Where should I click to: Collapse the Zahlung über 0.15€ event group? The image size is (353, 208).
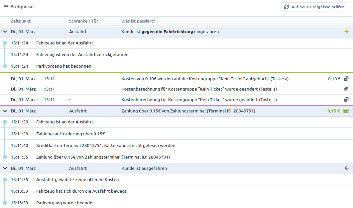pyautogui.click(x=5, y=111)
